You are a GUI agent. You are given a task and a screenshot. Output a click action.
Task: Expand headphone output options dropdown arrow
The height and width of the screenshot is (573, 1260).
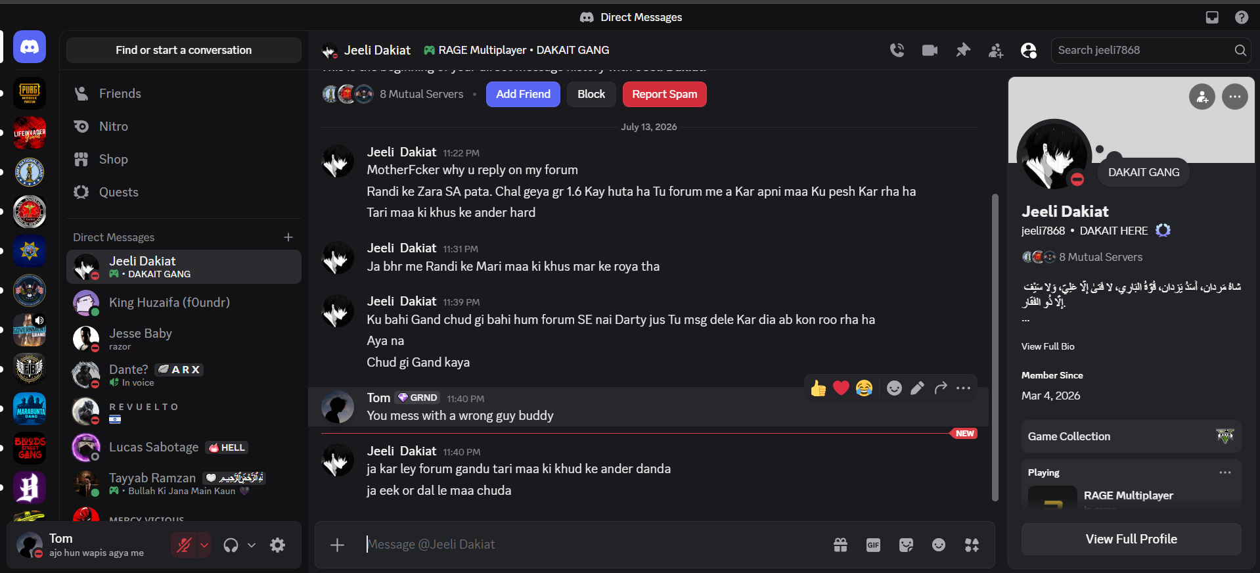click(x=251, y=545)
